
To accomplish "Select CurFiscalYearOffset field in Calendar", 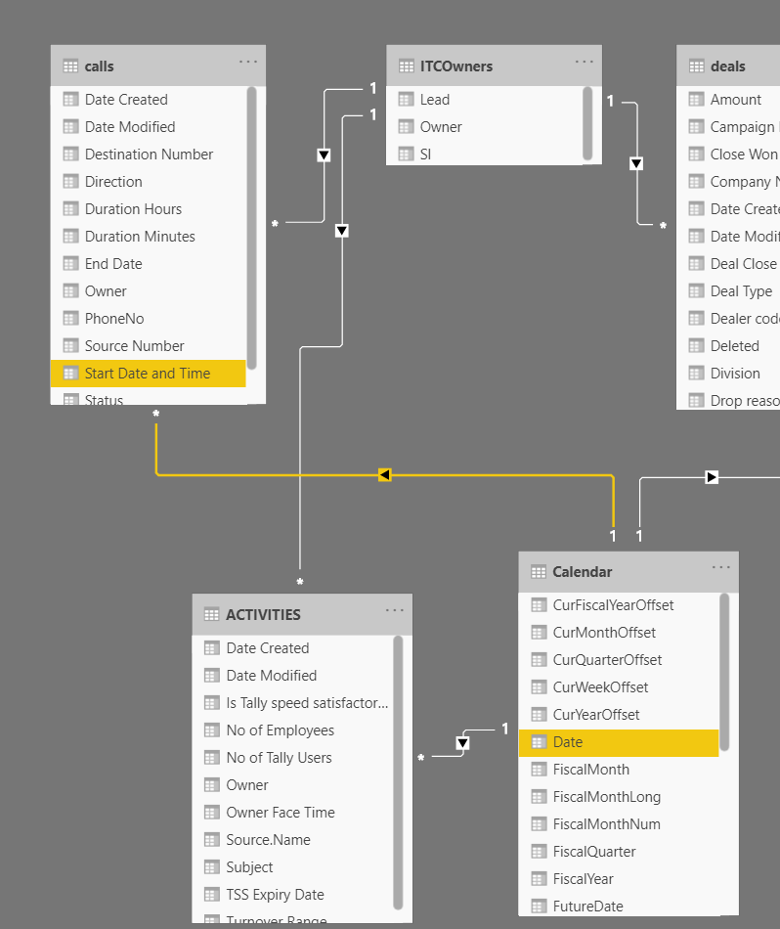I will (x=619, y=605).
